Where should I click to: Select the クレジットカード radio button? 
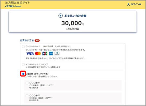point(23,47)
